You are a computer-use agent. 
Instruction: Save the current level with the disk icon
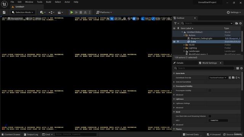pyautogui.click(x=4, y=12)
